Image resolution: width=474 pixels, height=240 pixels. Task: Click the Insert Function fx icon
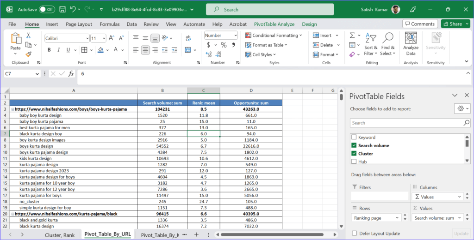coord(71,73)
